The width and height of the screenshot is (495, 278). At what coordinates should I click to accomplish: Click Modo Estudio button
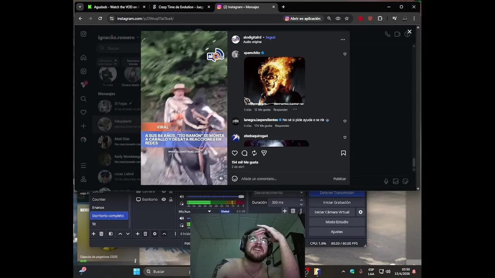337,222
